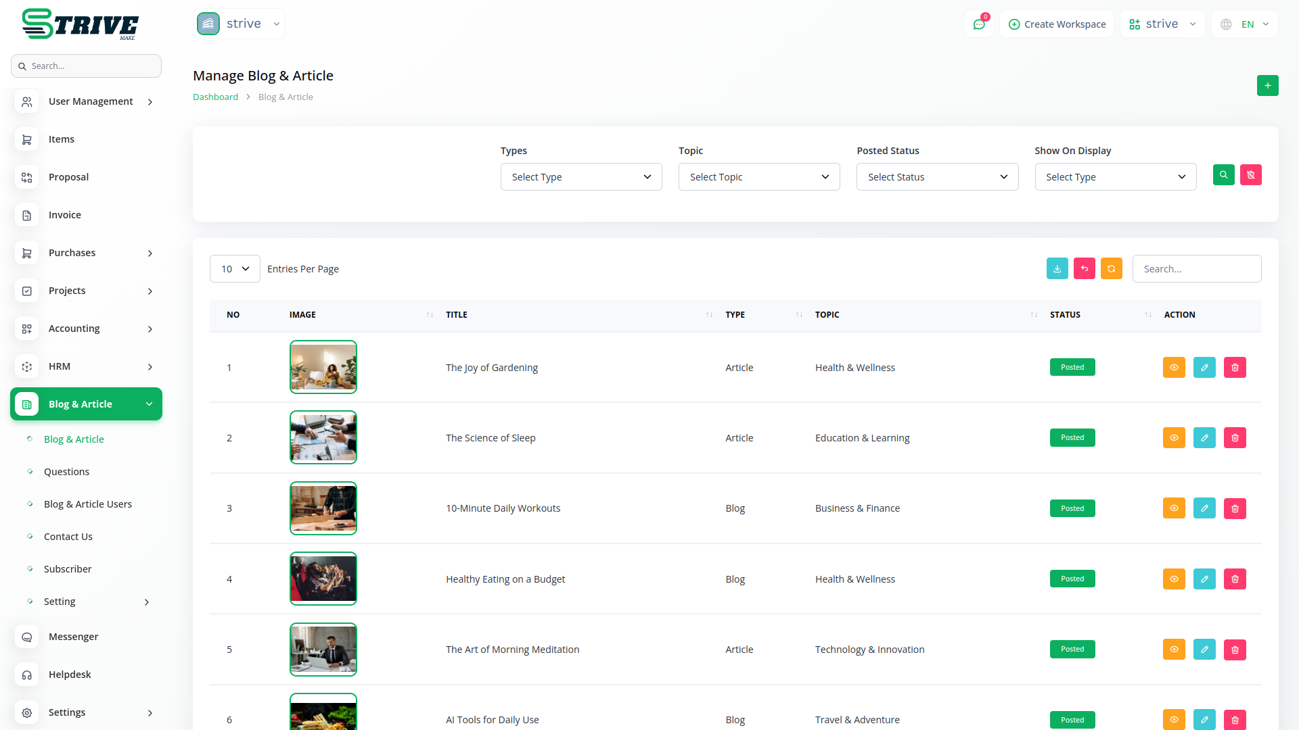
Task: Click the green filter search icon button
Action: 1223,175
